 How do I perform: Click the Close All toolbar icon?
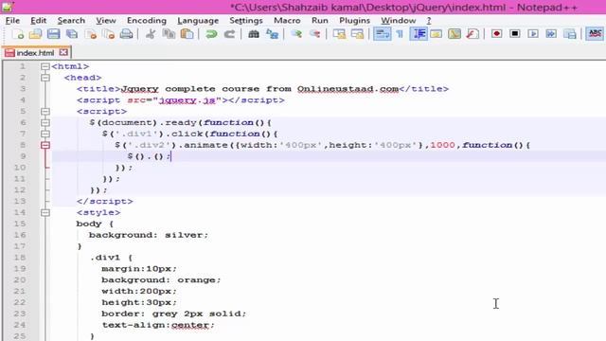point(108,34)
